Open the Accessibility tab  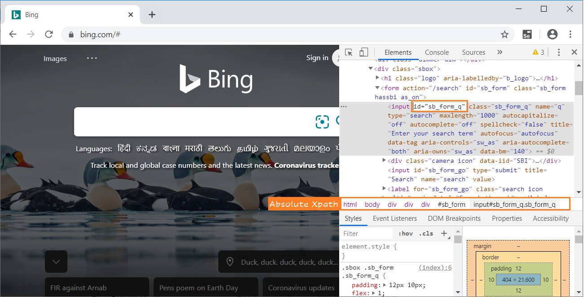point(551,218)
